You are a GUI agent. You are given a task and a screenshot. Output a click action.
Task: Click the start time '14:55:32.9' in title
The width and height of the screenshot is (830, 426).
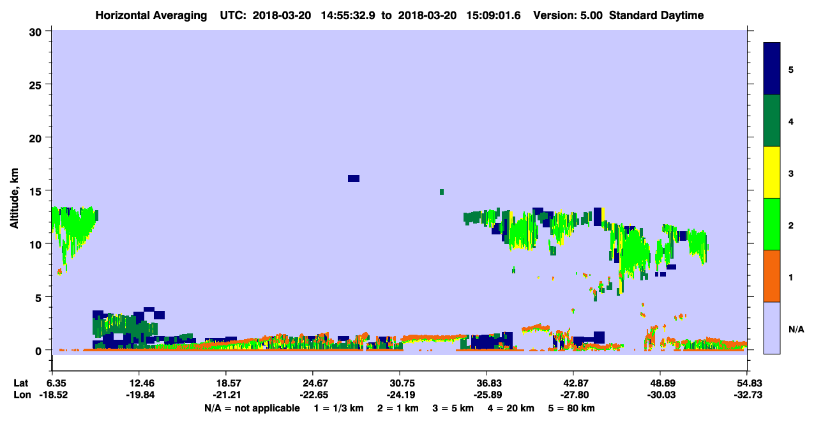[347, 15]
